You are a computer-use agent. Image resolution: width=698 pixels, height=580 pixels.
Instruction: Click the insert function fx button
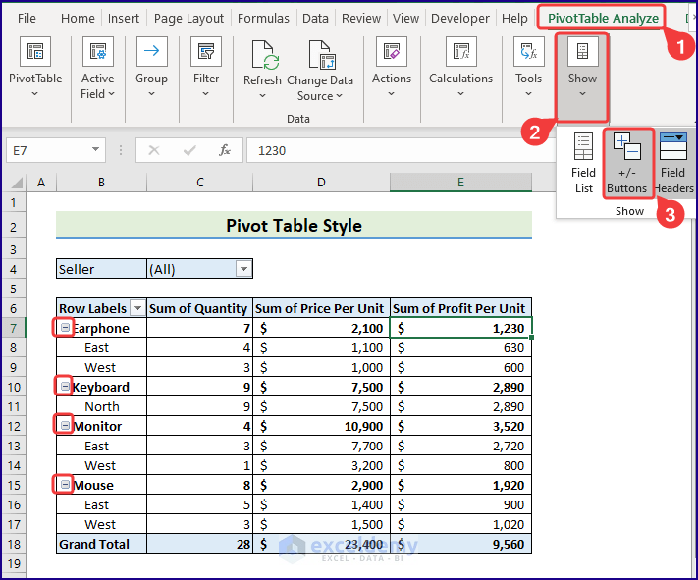click(225, 150)
